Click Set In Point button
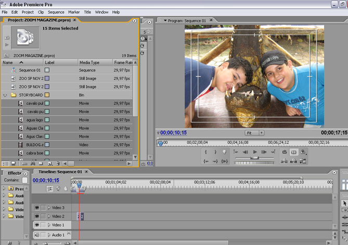This screenshot has height=245, width=348. [207, 152]
